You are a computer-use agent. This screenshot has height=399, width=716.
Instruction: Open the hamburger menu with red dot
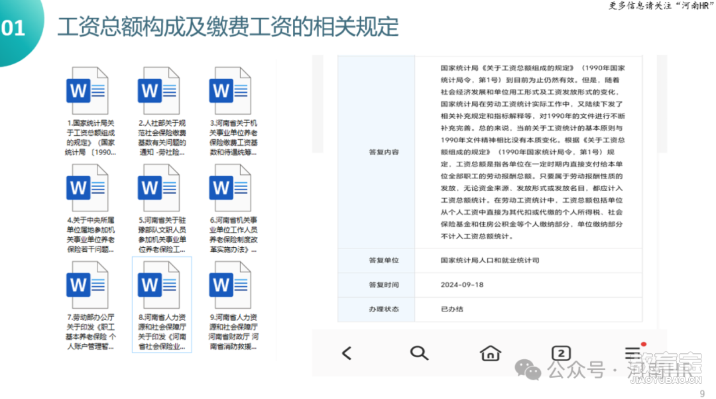[x=634, y=352]
